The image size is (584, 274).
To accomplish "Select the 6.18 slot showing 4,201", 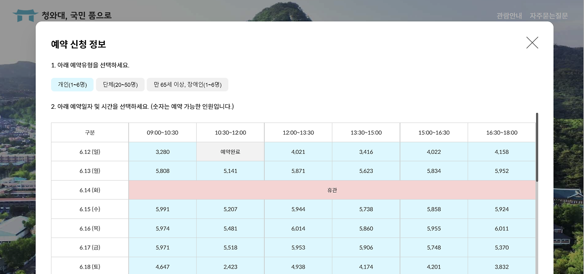I will (x=434, y=266).
